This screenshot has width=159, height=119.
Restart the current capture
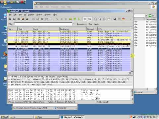27,19
